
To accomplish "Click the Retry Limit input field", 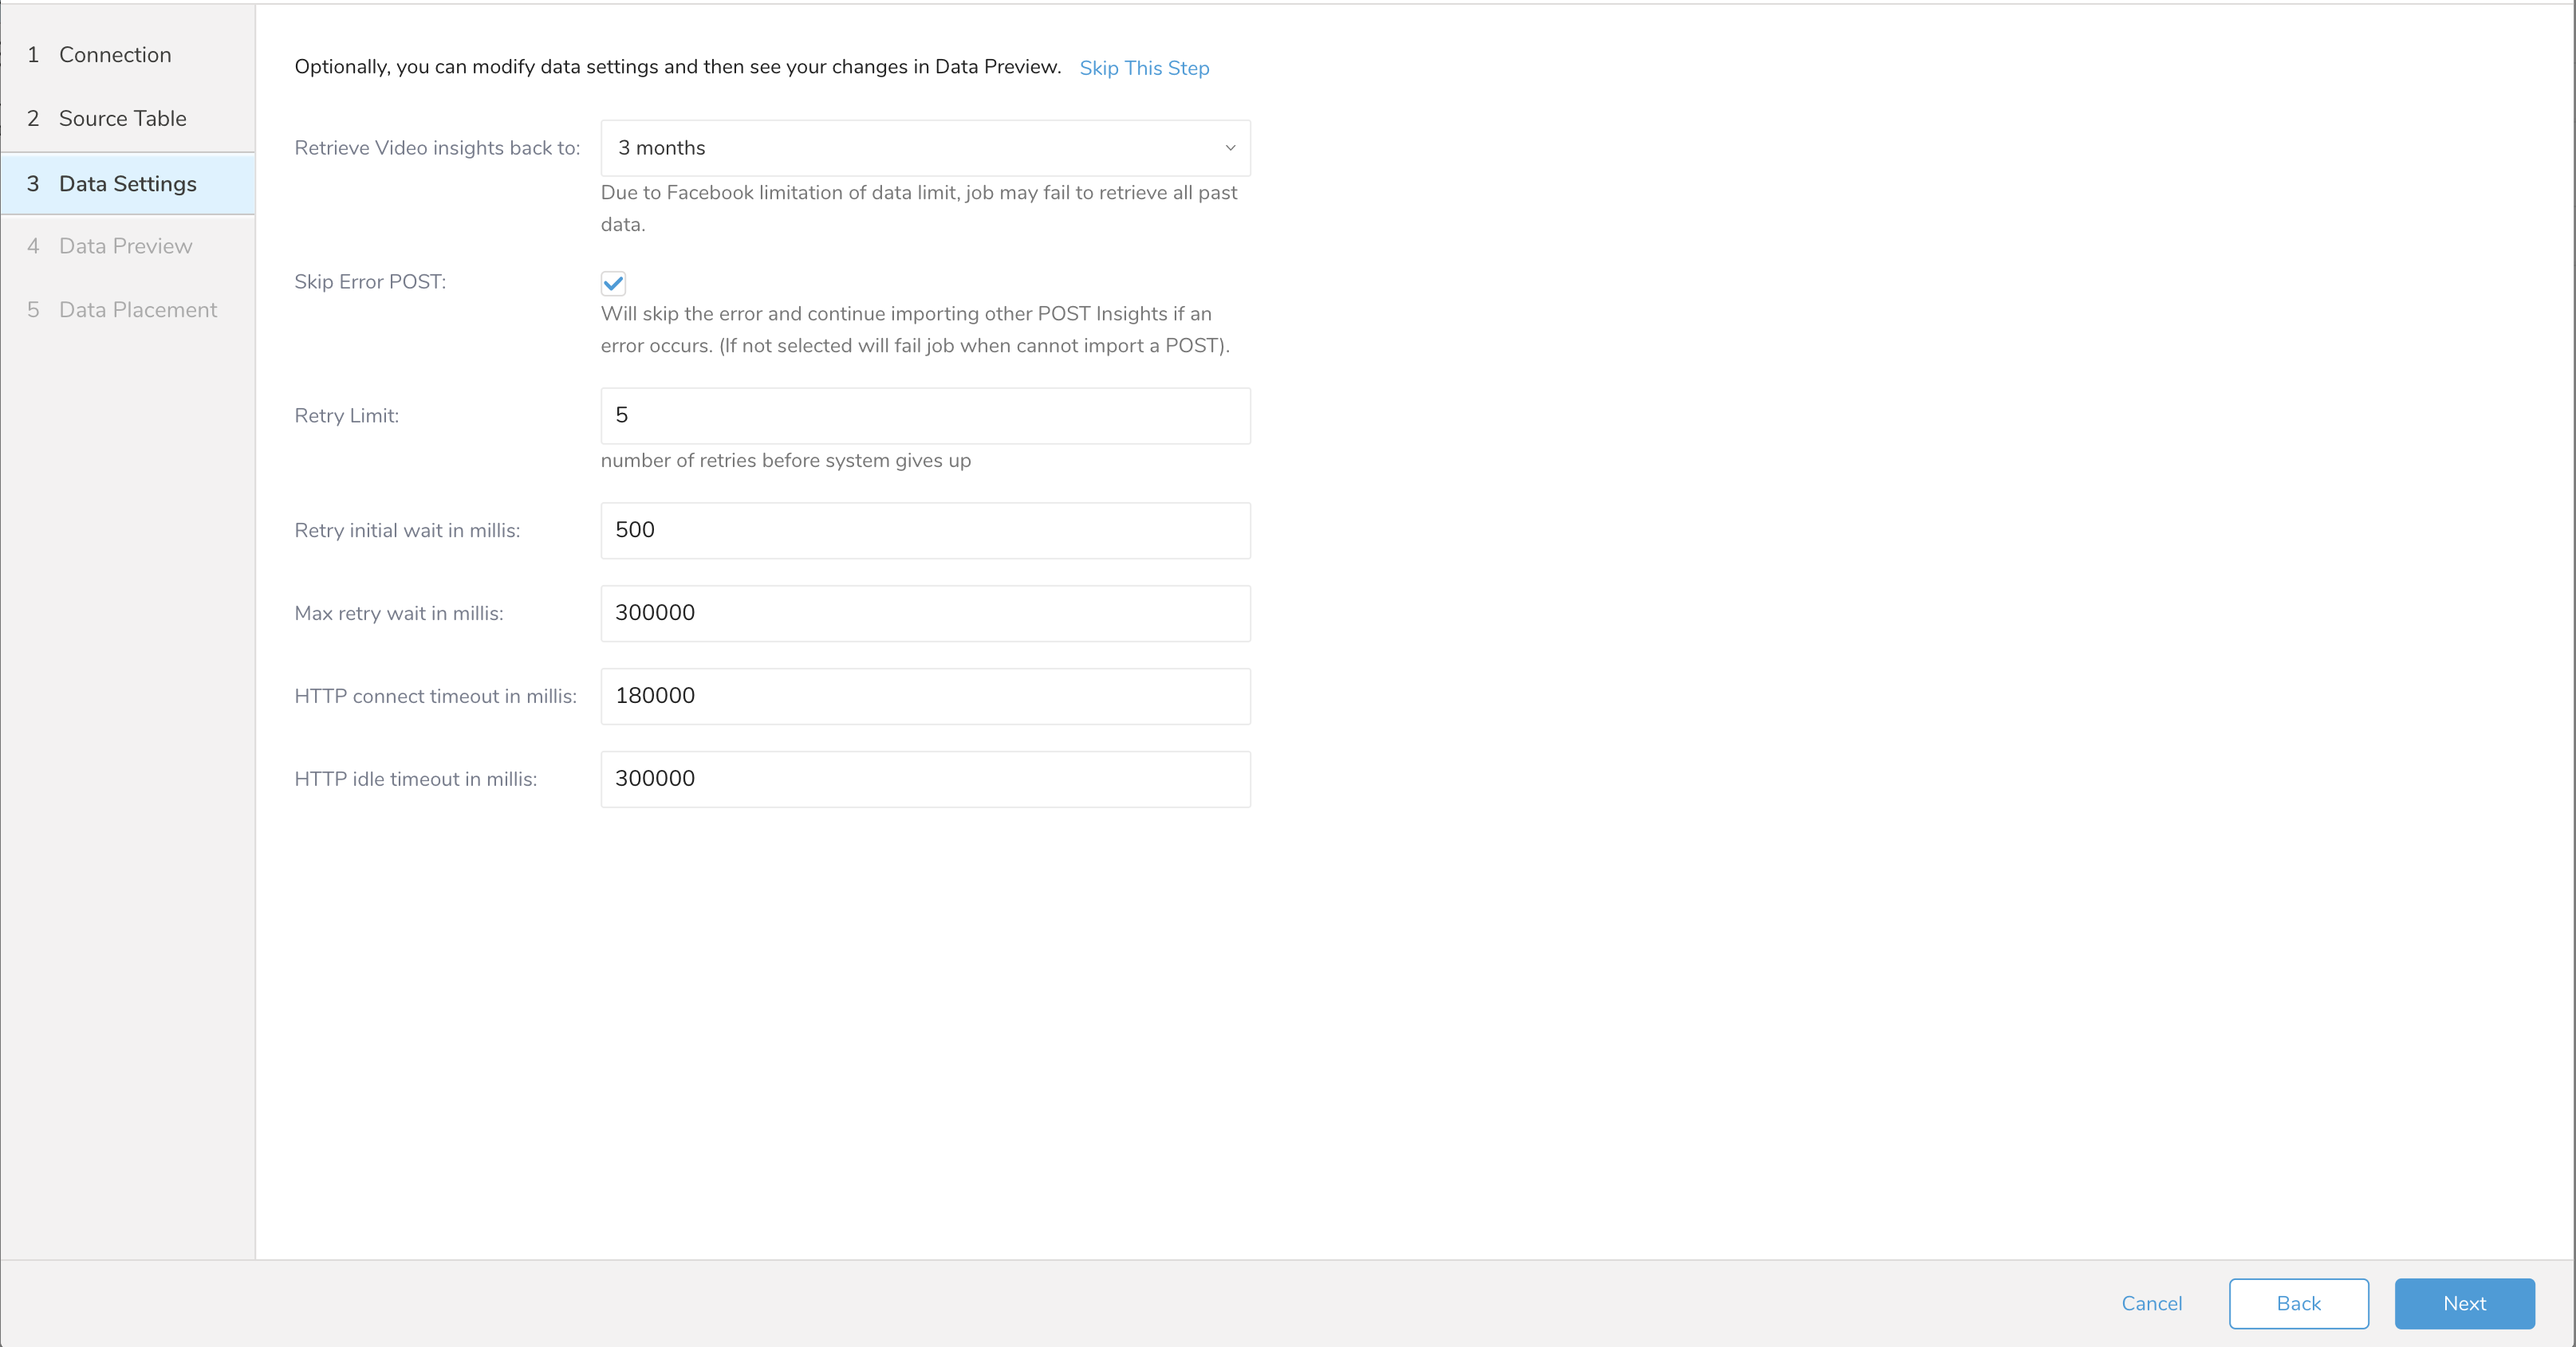I will [x=925, y=416].
